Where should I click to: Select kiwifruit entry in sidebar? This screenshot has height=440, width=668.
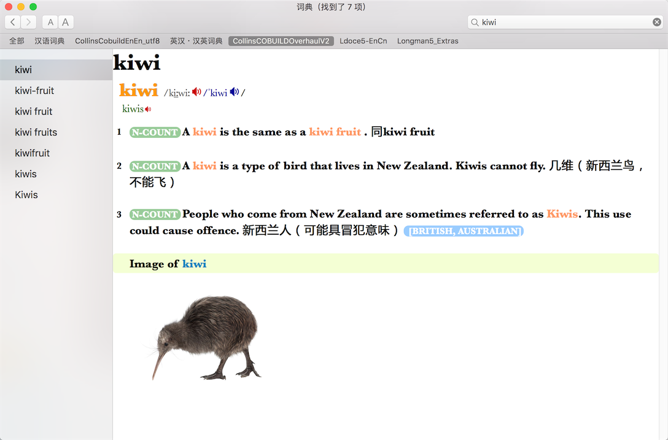click(56, 153)
